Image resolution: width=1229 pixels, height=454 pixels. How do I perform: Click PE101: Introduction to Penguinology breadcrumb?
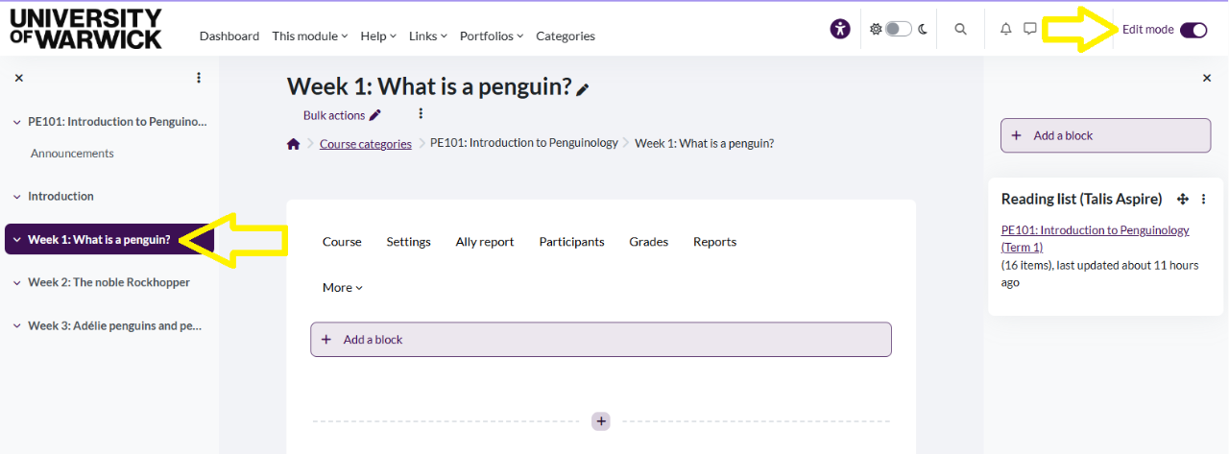click(x=524, y=143)
